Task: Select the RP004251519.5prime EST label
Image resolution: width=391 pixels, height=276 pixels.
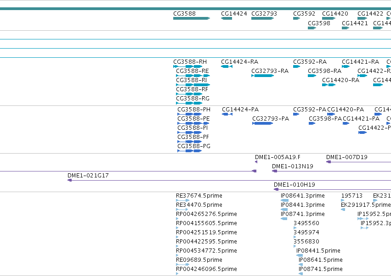Action: 206,232
